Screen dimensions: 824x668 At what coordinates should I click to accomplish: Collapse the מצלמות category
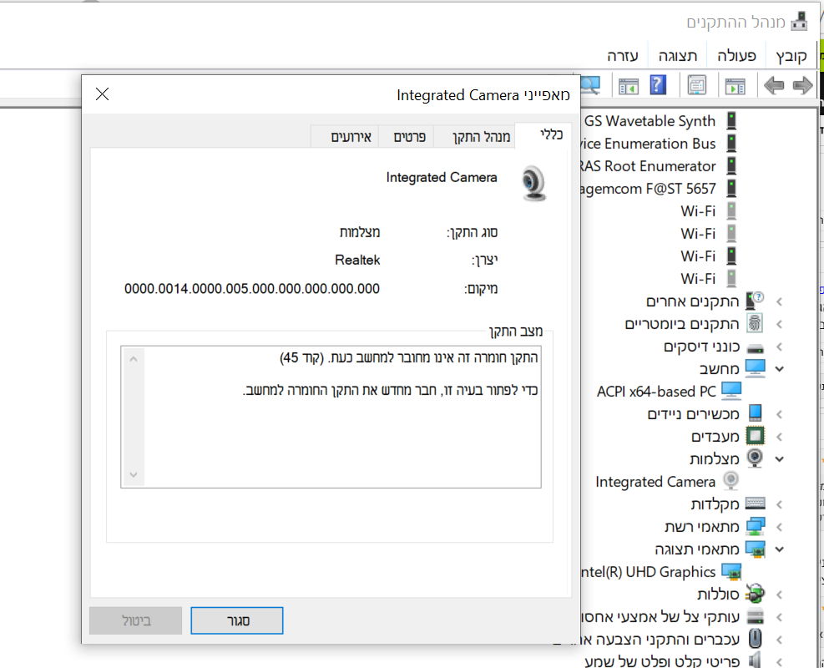[779, 458]
